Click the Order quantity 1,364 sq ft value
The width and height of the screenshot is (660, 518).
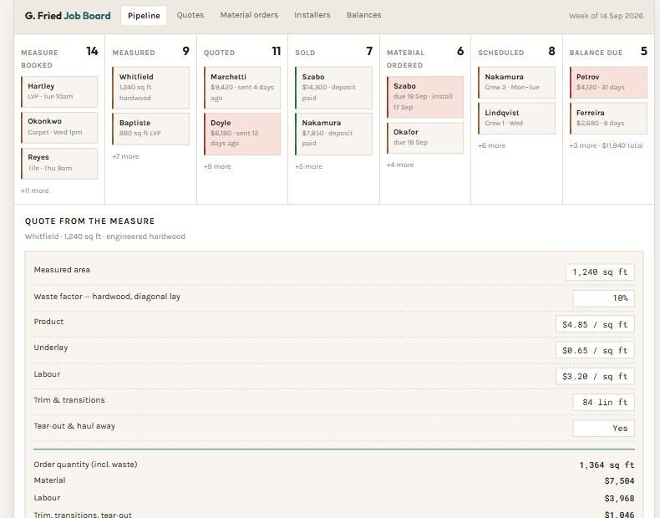point(607,465)
